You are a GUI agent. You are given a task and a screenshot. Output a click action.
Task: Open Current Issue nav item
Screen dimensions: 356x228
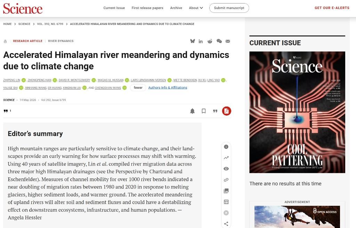tap(114, 8)
